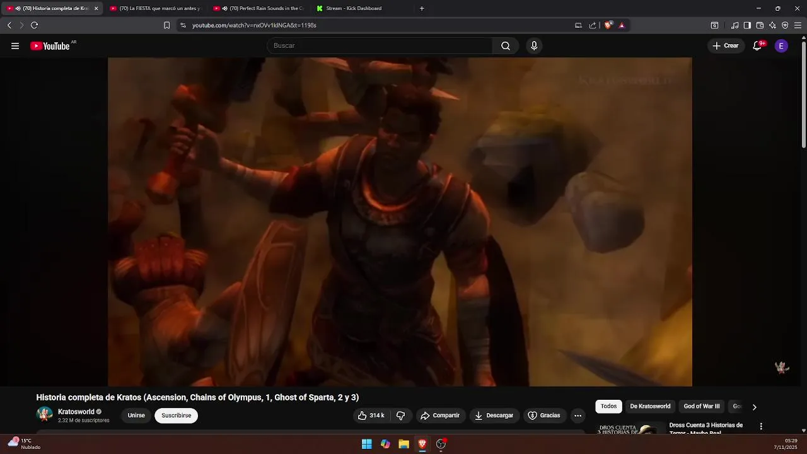Click the Descargar button
The height and width of the screenshot is (454, 807).
(494, 416)
